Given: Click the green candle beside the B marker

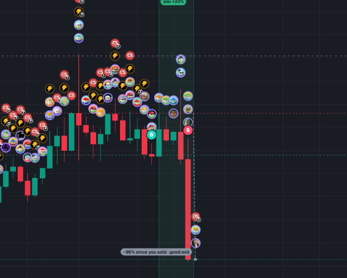Looking at the screenshot, I should (159, 143).
